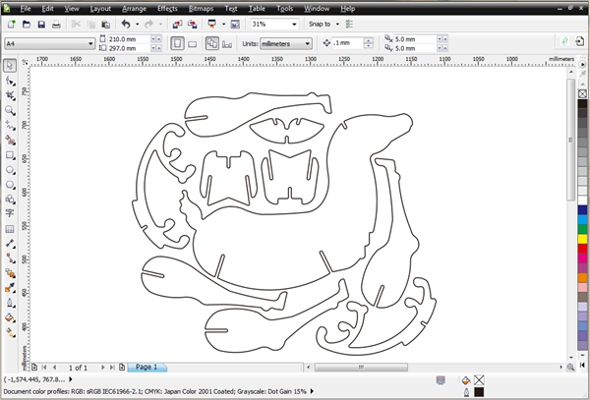Save the document via toolbar
This screenshot has height=400, width=590.
[41, 25]
